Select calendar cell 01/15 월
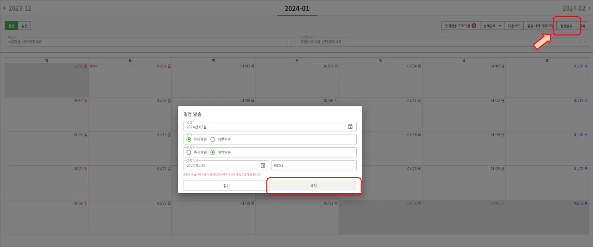593x247 pixels. click(x=130, y=148)
